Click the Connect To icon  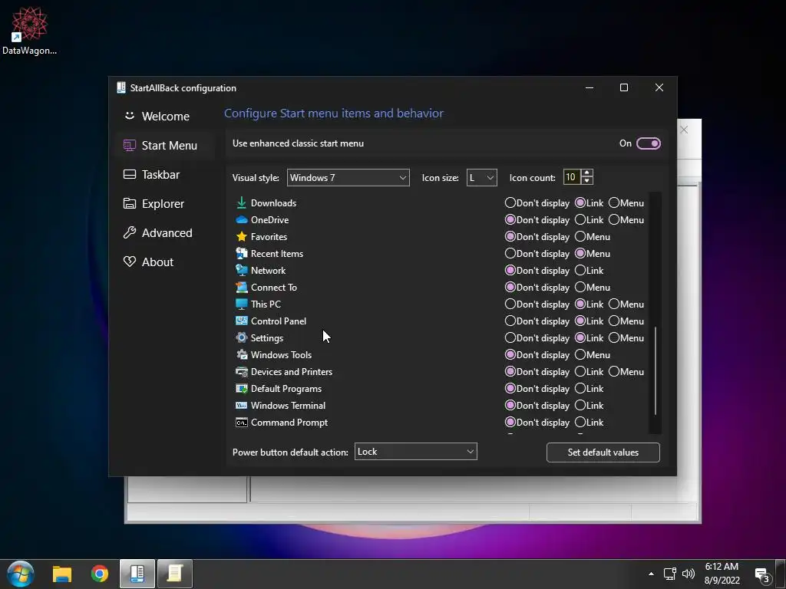click(x=241, y=287)
